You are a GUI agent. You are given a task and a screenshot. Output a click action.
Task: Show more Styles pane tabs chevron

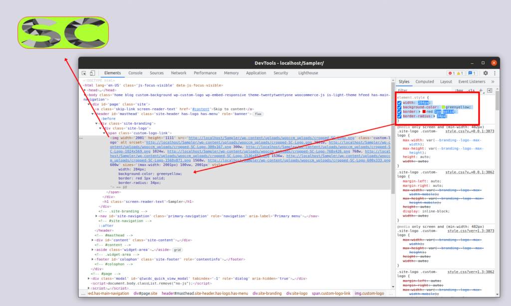pyautogui.click(x=493, y=82)
